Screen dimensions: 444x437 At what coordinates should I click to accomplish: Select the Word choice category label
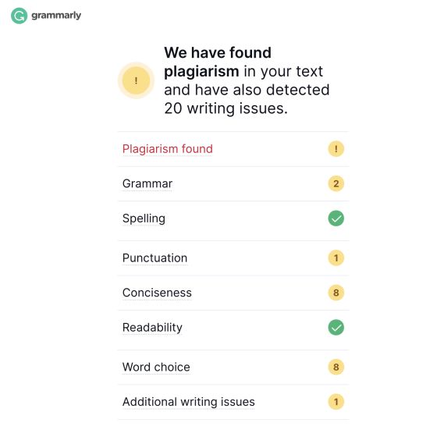[156, 367]
